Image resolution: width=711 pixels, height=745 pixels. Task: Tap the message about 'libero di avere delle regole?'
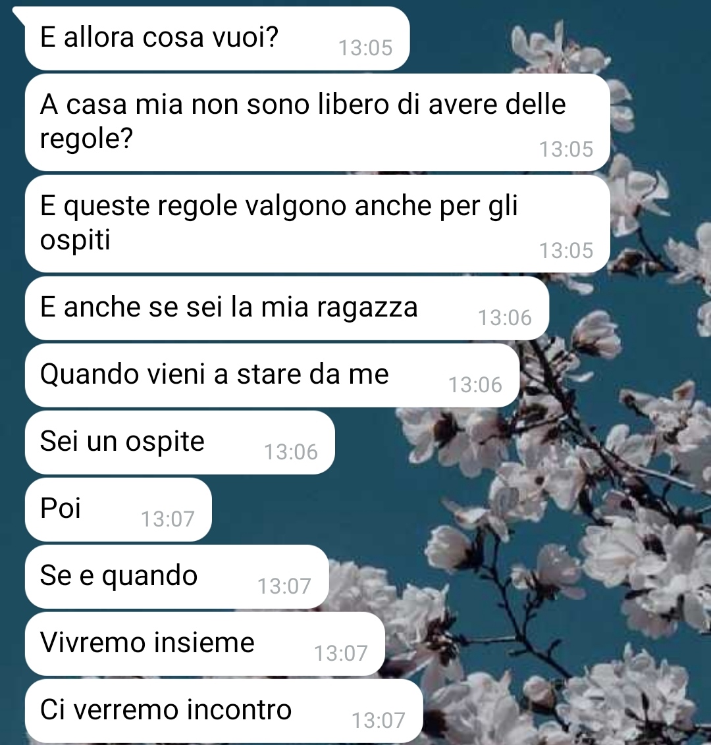(x=317, y=122)
